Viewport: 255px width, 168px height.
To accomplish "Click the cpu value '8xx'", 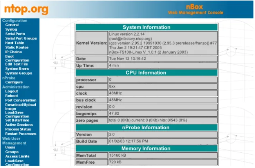I will (112, 87).
